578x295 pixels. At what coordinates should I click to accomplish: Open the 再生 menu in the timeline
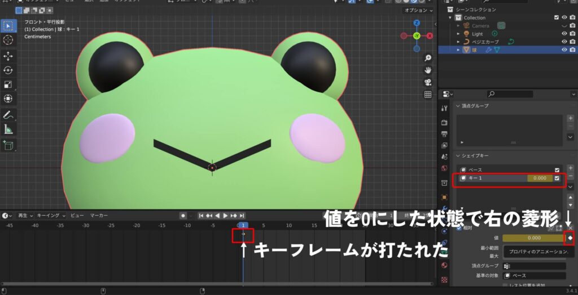[x=24, y=216]
